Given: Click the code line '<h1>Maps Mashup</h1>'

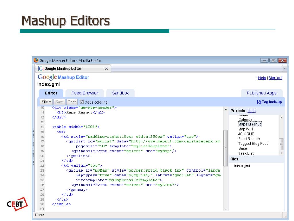Looking at the screenshot, I should click(80, 113).
